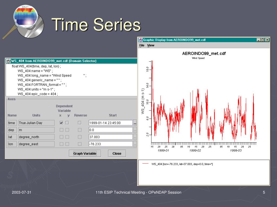The image size is (277, 207).
Task: Uncheck the time x dependent variable checkbox
Action: click(61, 123)
